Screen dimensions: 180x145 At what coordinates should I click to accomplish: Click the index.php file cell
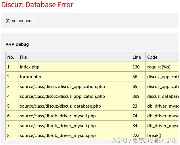click(30, 67)
